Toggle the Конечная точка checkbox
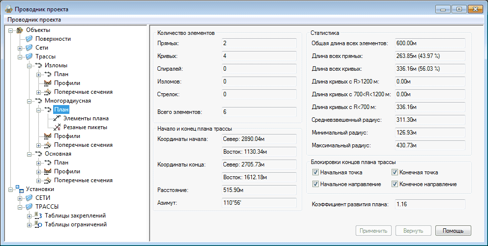The image size is (488, 246). click(395, 172)
